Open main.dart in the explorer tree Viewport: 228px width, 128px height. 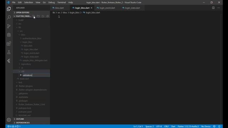[x=31, y=79]
